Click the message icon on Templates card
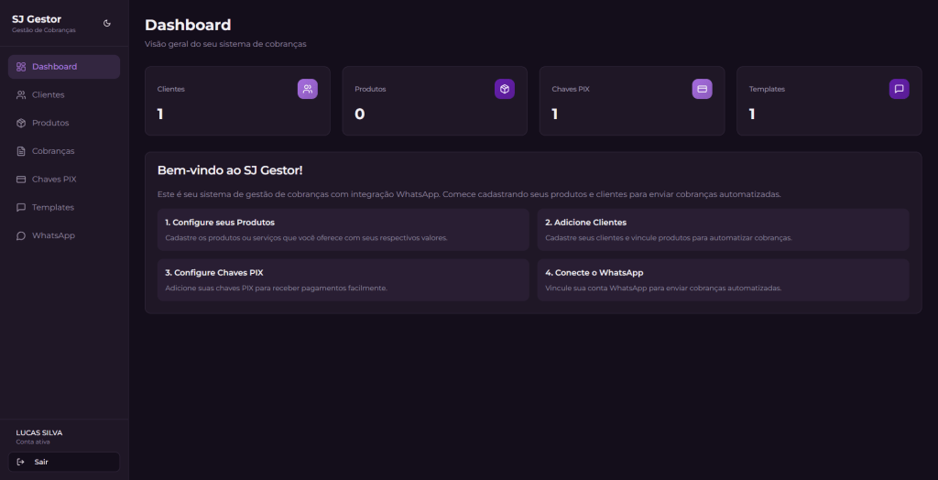 point(900,89)
